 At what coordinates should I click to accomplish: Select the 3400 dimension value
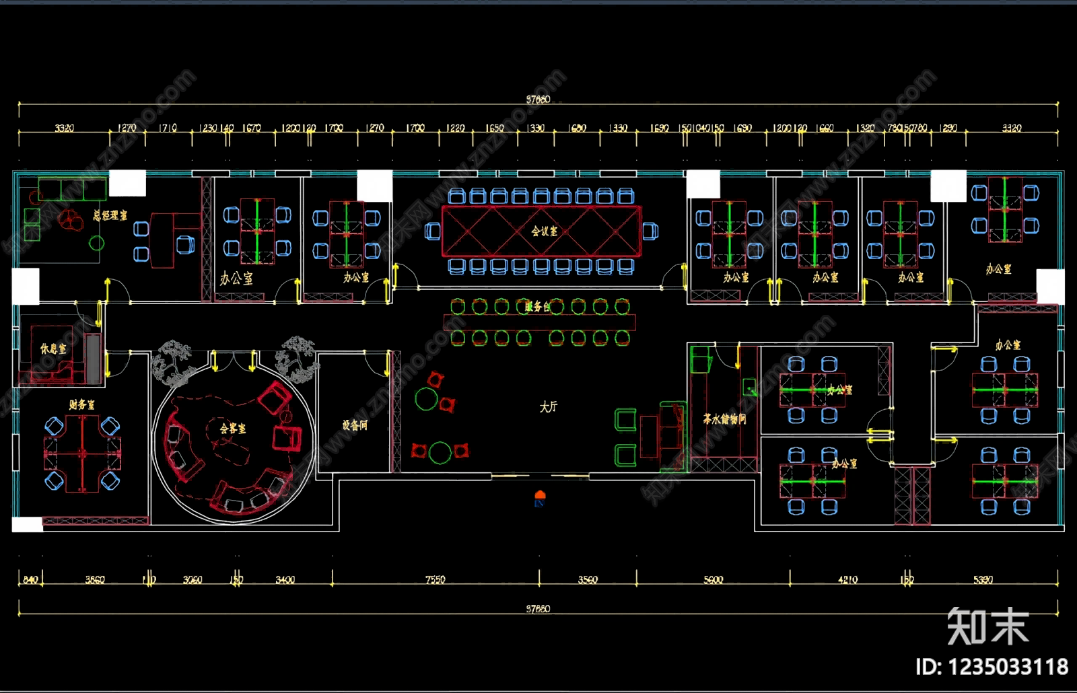[x=285, y=580]
